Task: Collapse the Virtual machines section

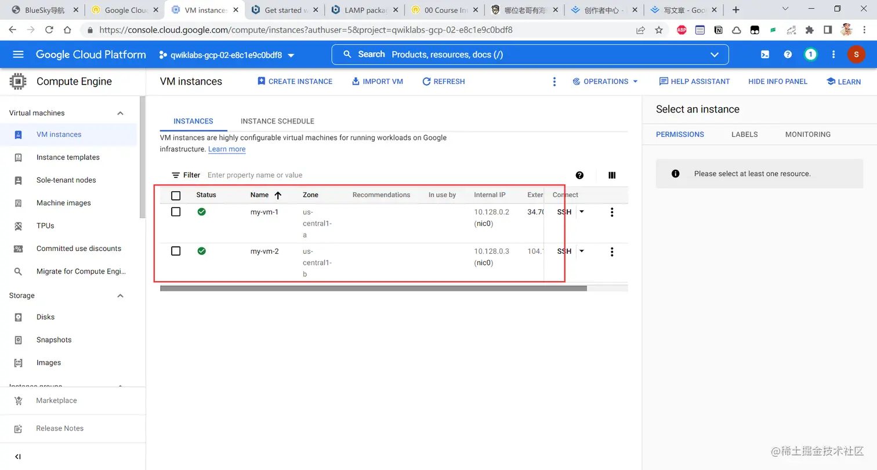Action: pyautogui.click(x=121, y=113)
